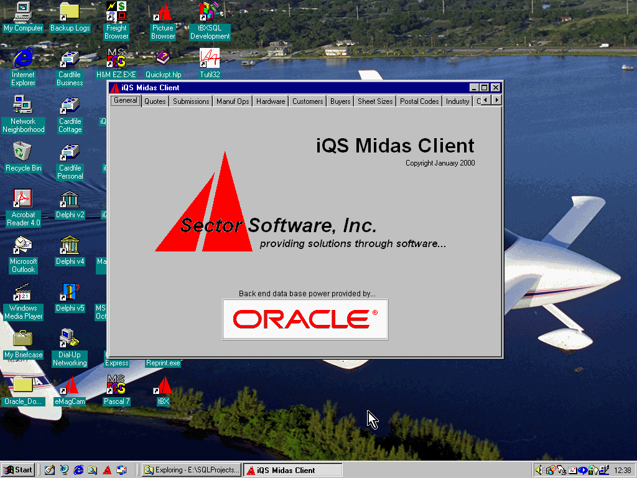Click the iQS Midas Client taskbar button
Image resolution: width=637 pixels, height=478 pixels.
coord(293,471)
